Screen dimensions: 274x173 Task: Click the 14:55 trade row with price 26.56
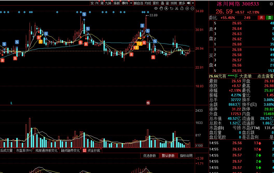click(241, 143)
